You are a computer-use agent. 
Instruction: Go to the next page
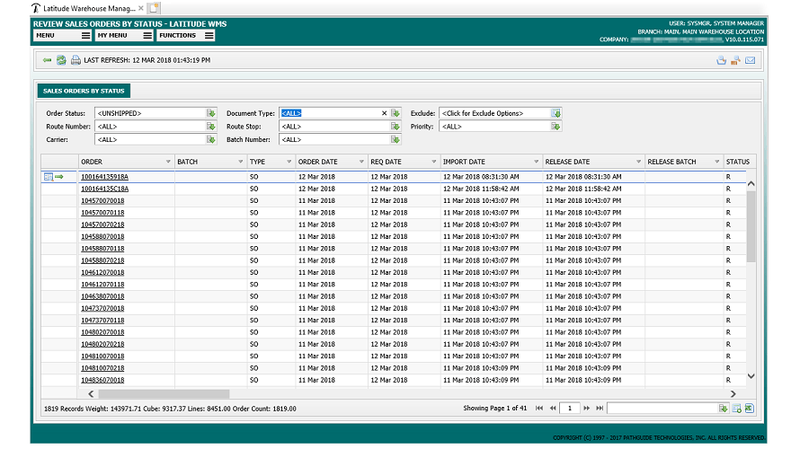587,409
